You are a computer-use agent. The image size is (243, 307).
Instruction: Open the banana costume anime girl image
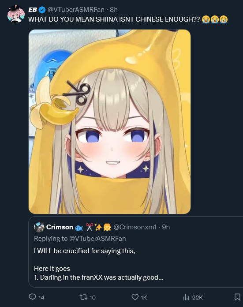coord(109,122)
